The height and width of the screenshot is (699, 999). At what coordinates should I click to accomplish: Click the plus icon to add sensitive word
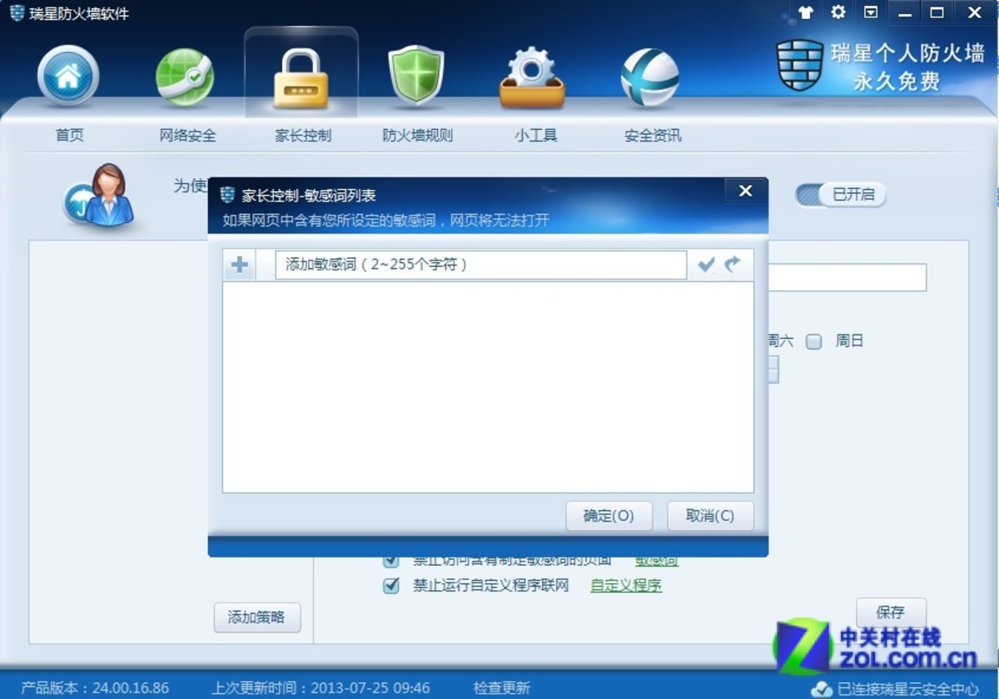click(x=240, y=265)
